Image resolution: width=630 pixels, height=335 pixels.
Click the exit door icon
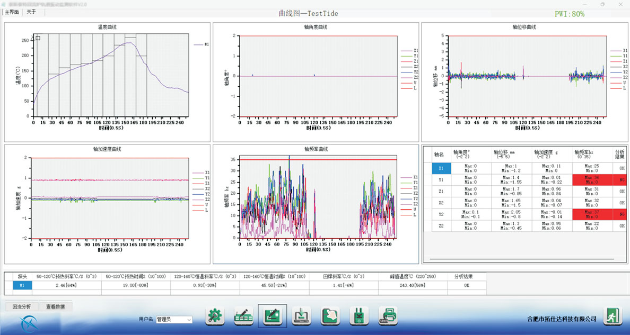click(x=612, y=316)
